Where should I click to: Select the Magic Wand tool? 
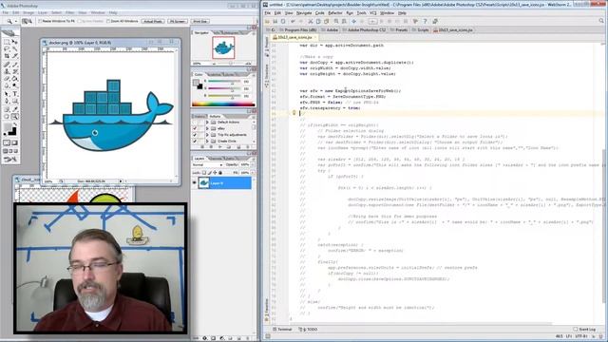15,48
